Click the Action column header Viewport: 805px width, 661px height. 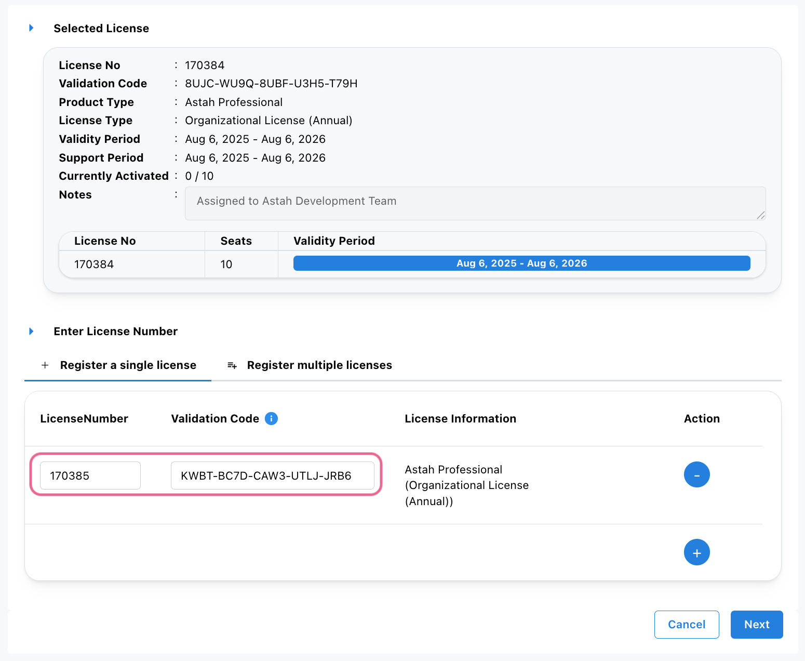click(702, 419)
